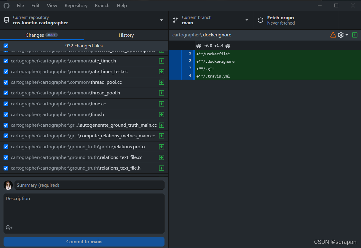Click the user avatar beside Summary field
Screen dimensions: 361x248
tap(8, 185)
